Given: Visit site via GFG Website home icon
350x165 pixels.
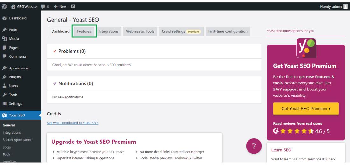Looking at the screenshot, I should [14, 7].
